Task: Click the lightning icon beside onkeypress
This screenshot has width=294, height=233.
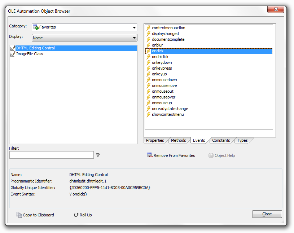Action: (x=148, y=69)
